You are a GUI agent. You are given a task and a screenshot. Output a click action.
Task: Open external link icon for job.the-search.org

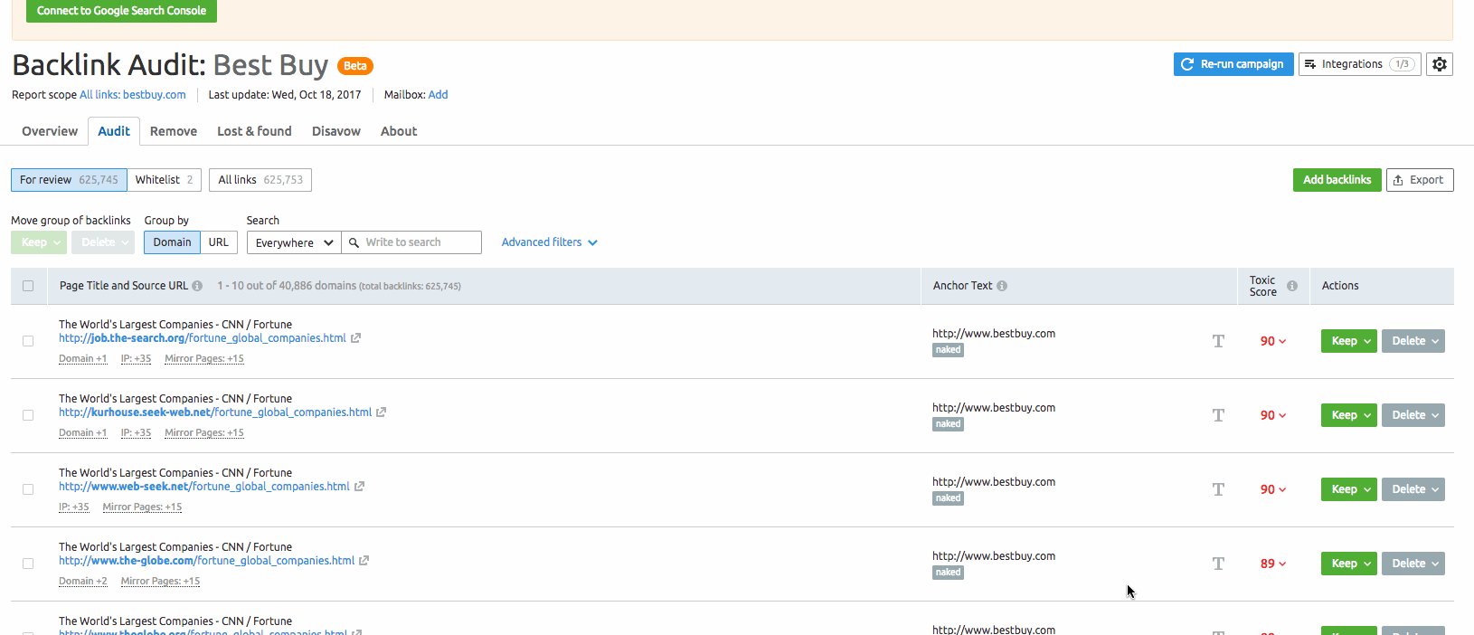point(356,338)
